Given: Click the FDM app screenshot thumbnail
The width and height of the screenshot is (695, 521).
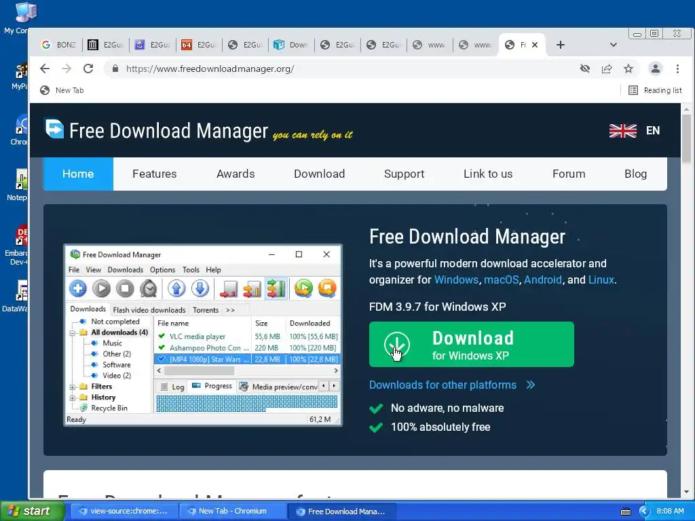Looking at the screenshot, I should [x=203, y=335].
